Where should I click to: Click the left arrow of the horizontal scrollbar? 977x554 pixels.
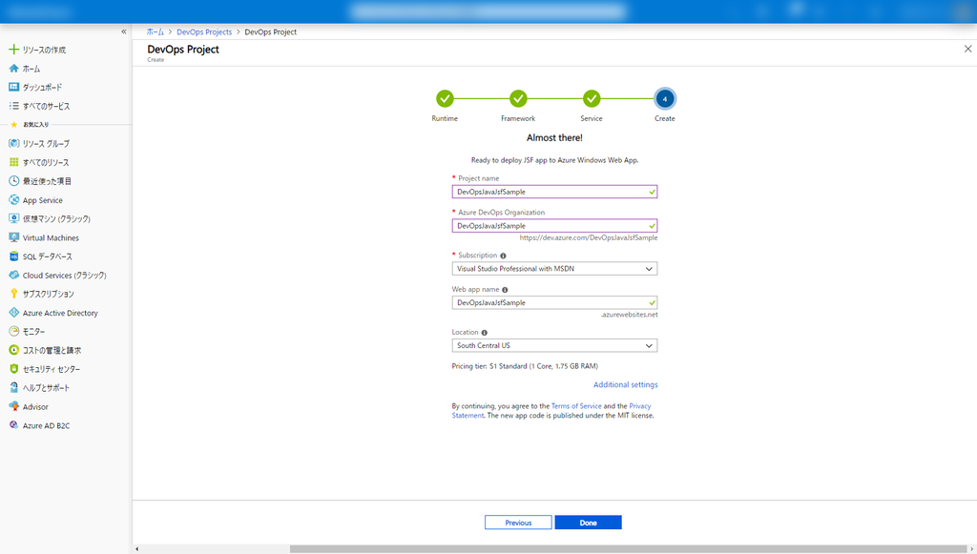point(137,549)
